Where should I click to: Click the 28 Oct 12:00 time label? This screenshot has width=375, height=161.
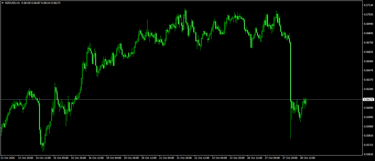[x=308, y=158]
